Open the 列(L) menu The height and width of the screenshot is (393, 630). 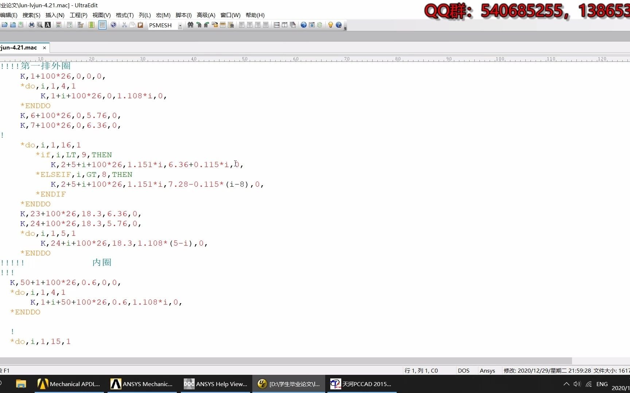145,15
